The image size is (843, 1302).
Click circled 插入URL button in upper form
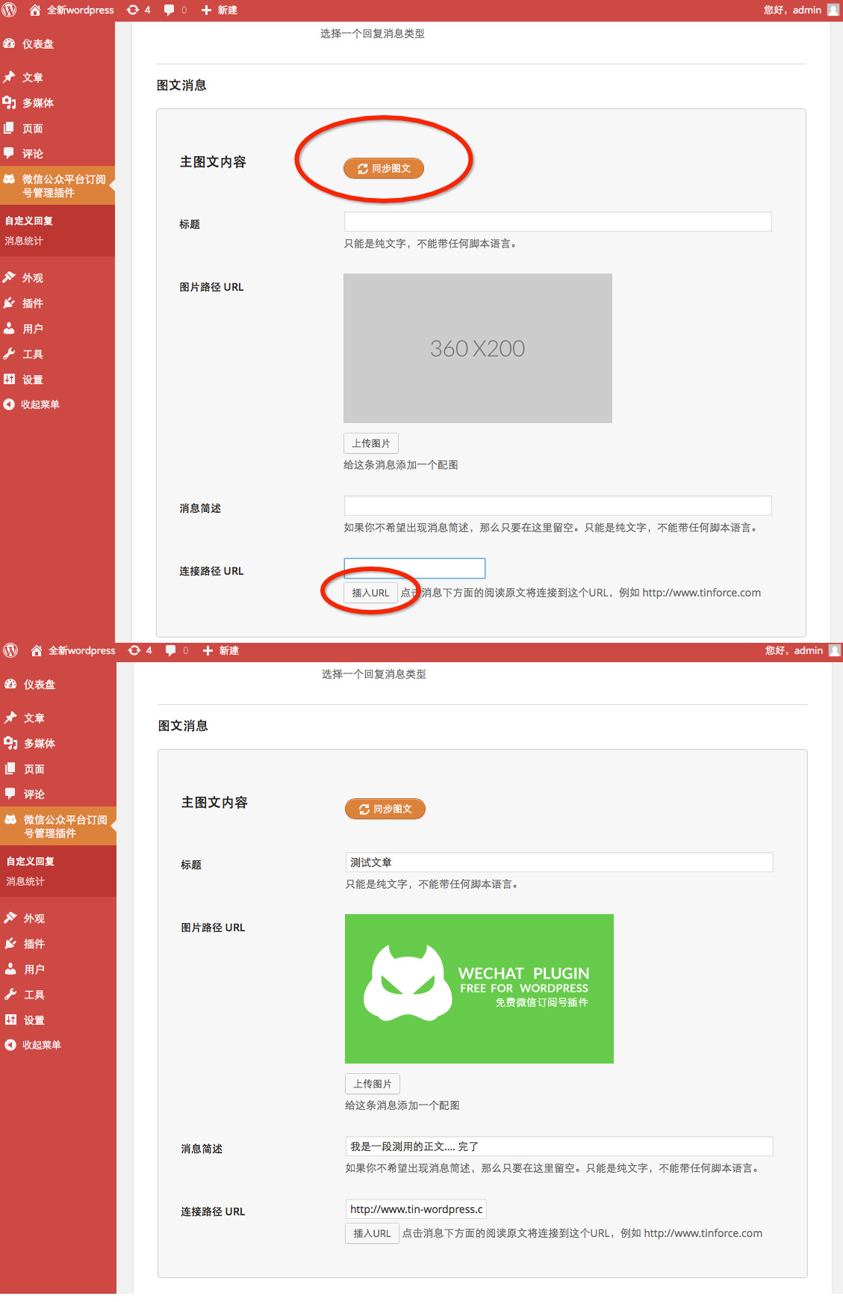(x=370, y=593)
